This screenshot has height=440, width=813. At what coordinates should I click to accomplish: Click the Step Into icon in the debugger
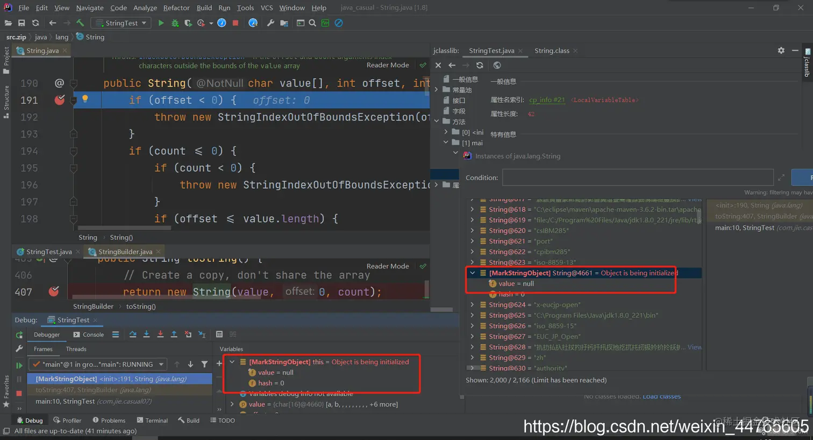point(146,335)
